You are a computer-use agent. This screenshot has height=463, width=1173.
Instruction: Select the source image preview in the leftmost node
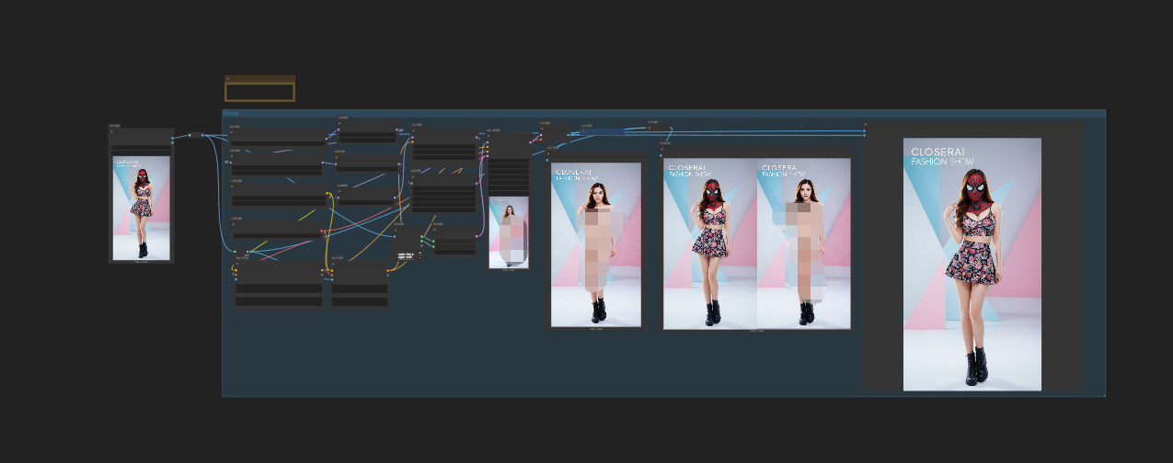(x=142, y=208)
